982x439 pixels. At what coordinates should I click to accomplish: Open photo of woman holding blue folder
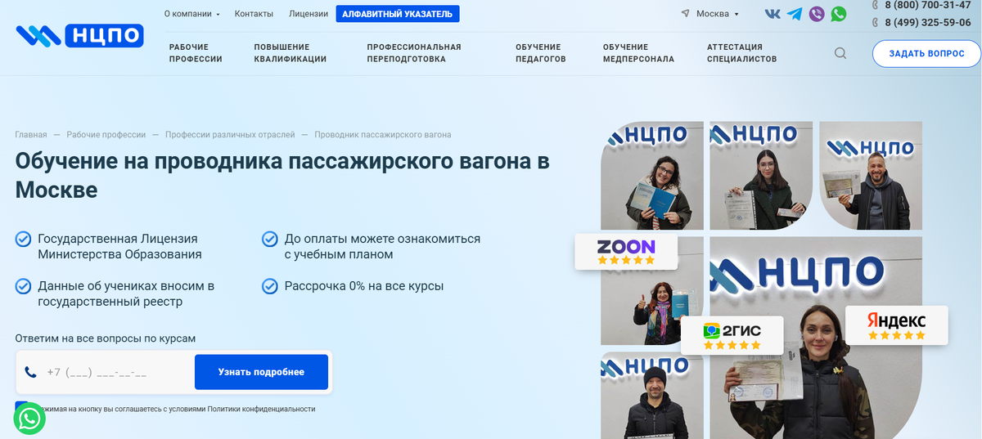tap(652, 176)
